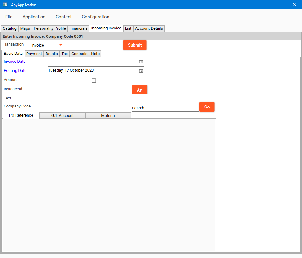Viewport: 302px width, 258px height.
Task: Switch to the Financials tab
Action: (x=78, y=28)
